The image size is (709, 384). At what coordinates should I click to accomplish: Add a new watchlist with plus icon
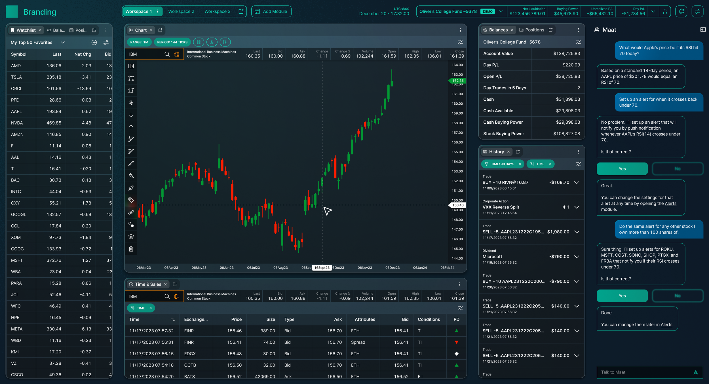tap(94, 42)
